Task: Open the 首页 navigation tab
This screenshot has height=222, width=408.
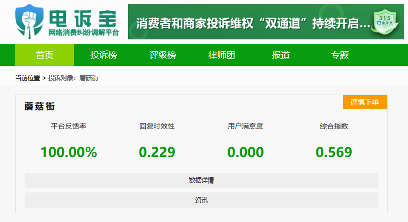Action: click(44, 55)
